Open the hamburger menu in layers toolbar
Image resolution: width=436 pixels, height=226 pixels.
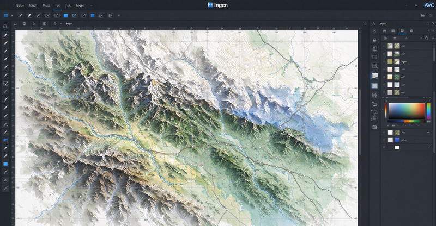pyautogui.click(x=432, y=38)
